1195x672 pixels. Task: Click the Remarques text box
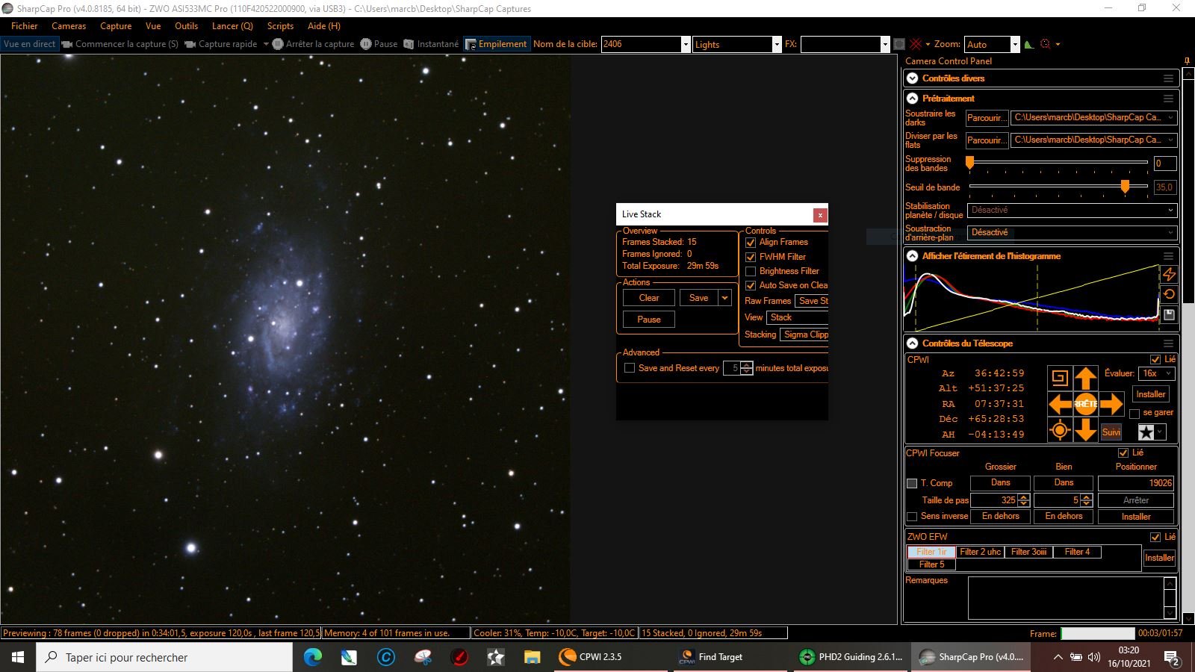coord(1066,598)
